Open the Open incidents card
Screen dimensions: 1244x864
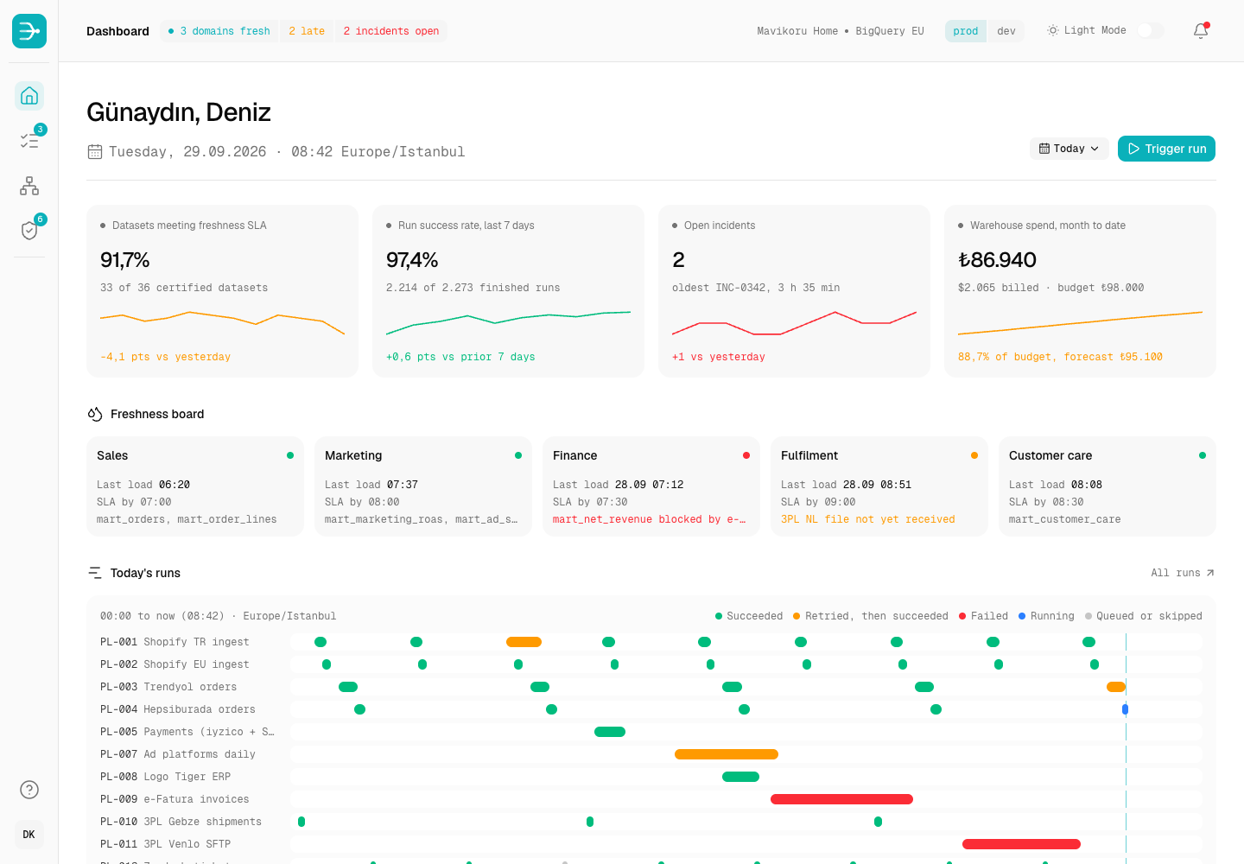(x=794, y=291)
